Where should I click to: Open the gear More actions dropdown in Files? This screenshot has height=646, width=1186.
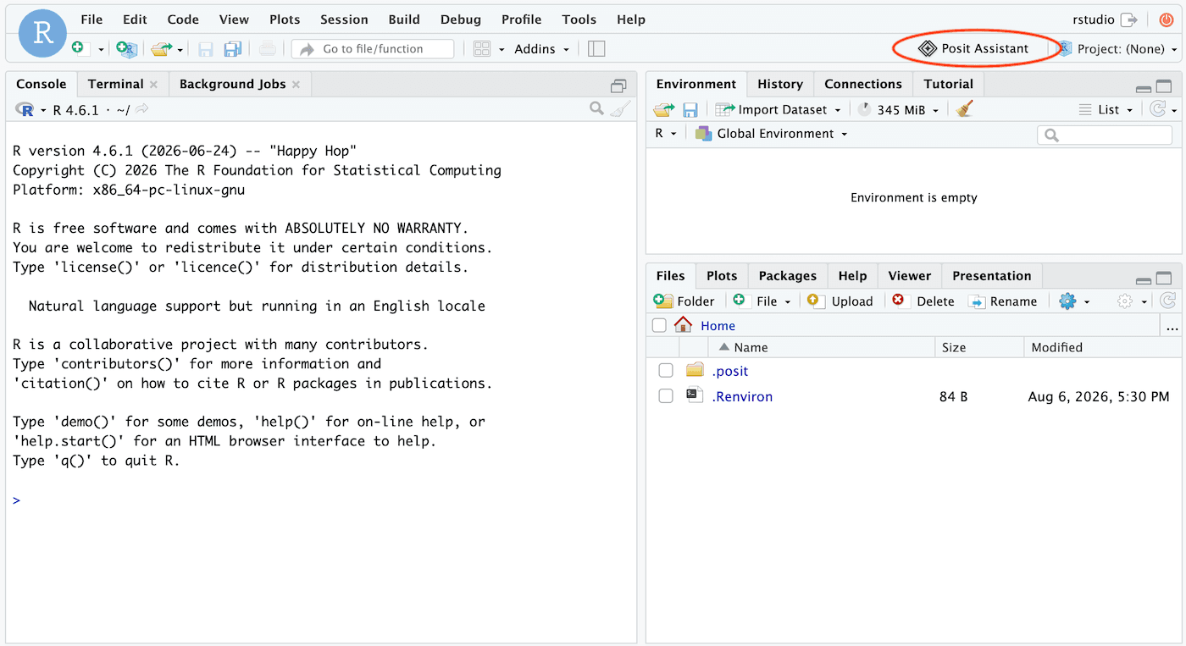click(x=1074, y=301)
